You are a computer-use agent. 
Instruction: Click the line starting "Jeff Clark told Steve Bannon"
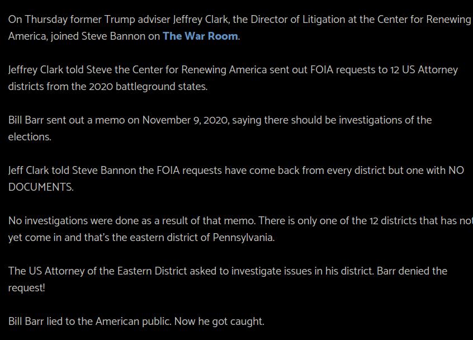pos(236,171)
